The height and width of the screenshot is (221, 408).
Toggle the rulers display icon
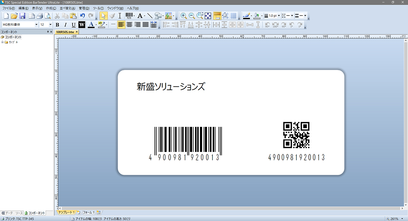217,16
